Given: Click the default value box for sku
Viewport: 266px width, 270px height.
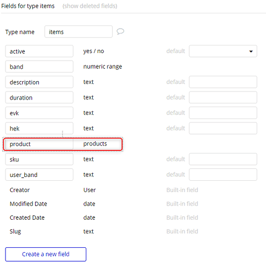Looking at the screenshot, I should (223, 159).
